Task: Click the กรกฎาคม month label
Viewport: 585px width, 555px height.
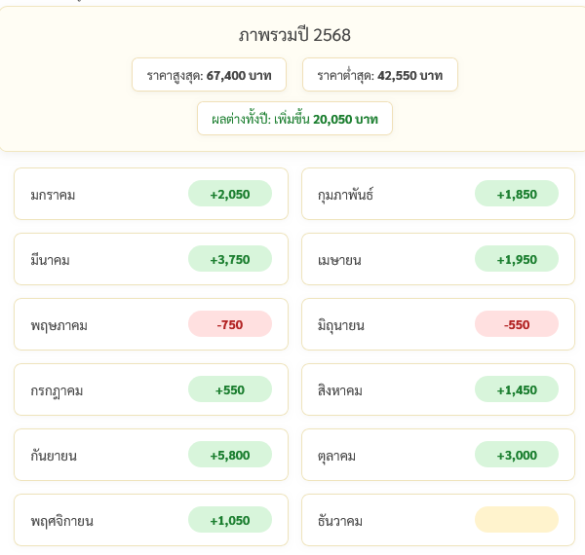Action: pyautogui.click(x=57, y=390)
